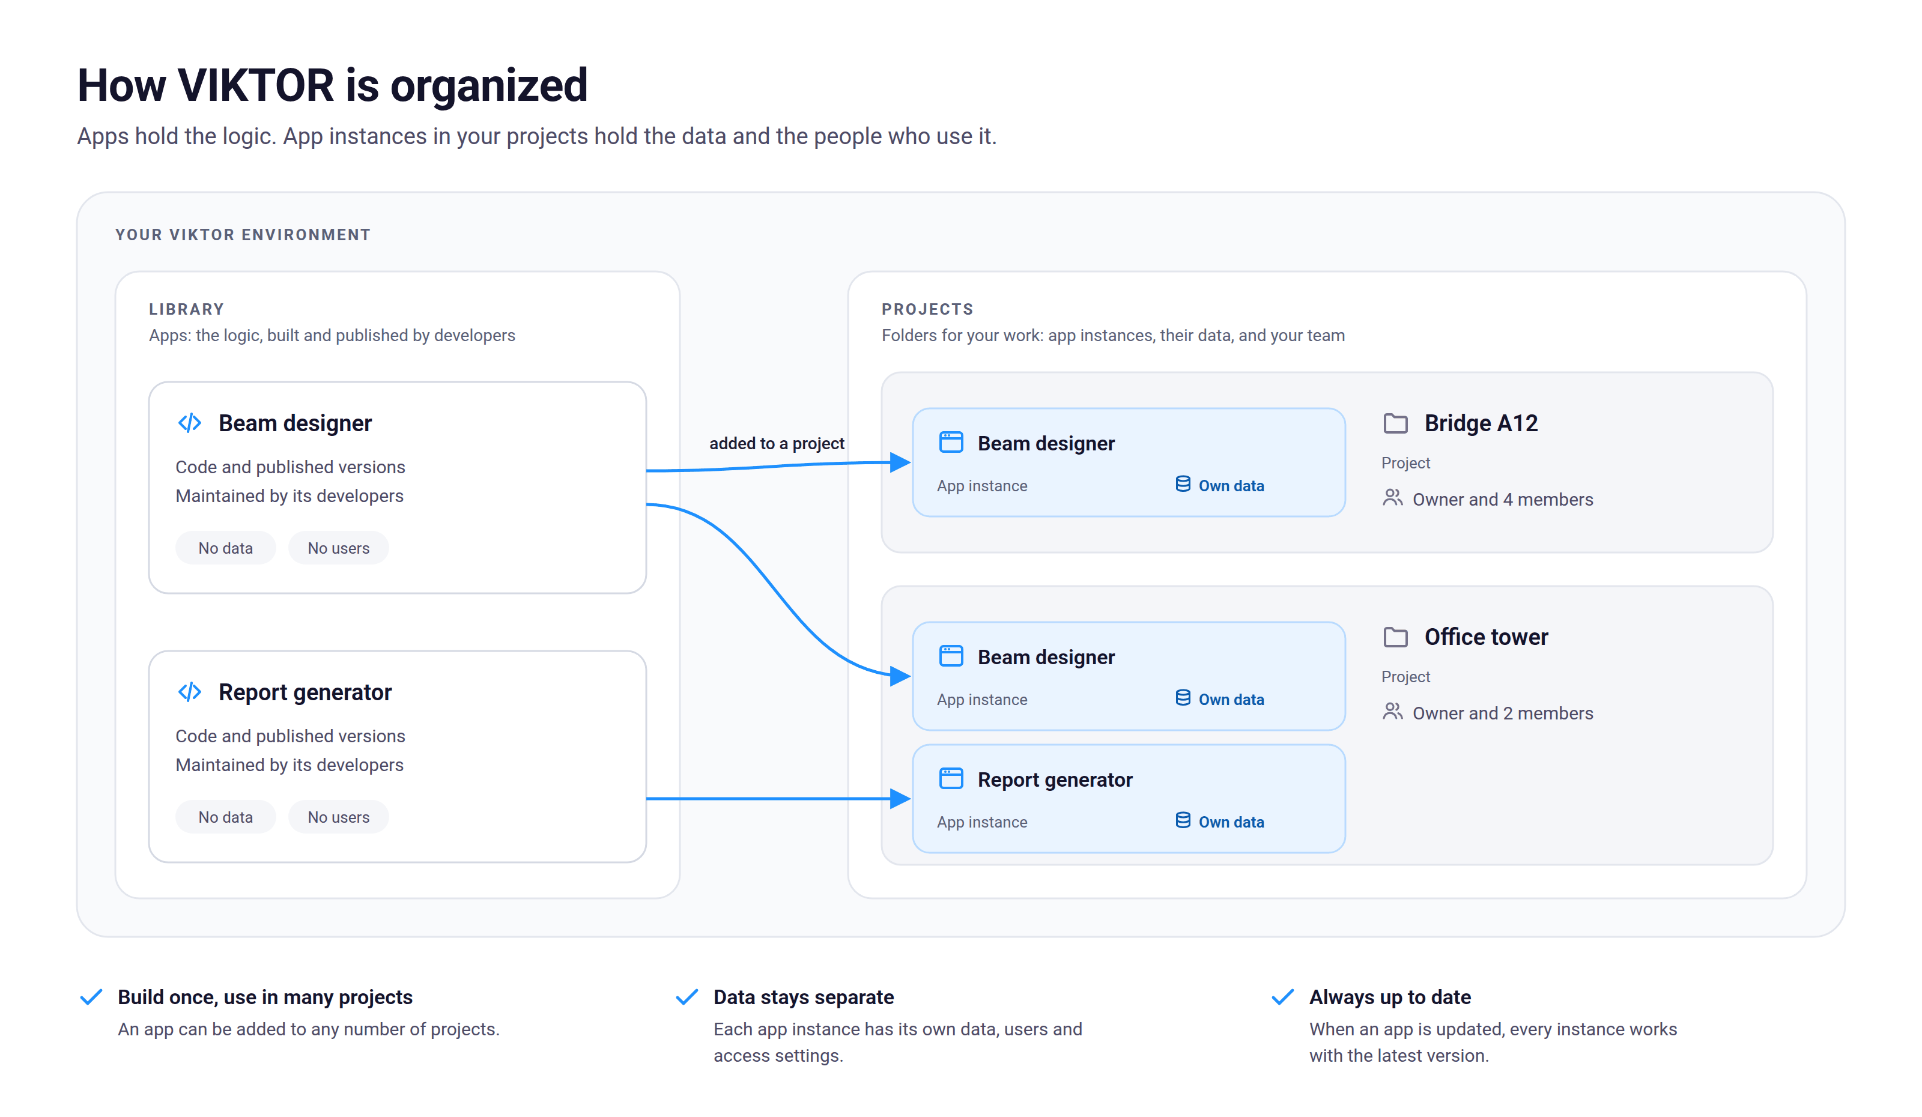Click Data stays separate heading
Screen dimensions: 1922x1117
[803, 997]
